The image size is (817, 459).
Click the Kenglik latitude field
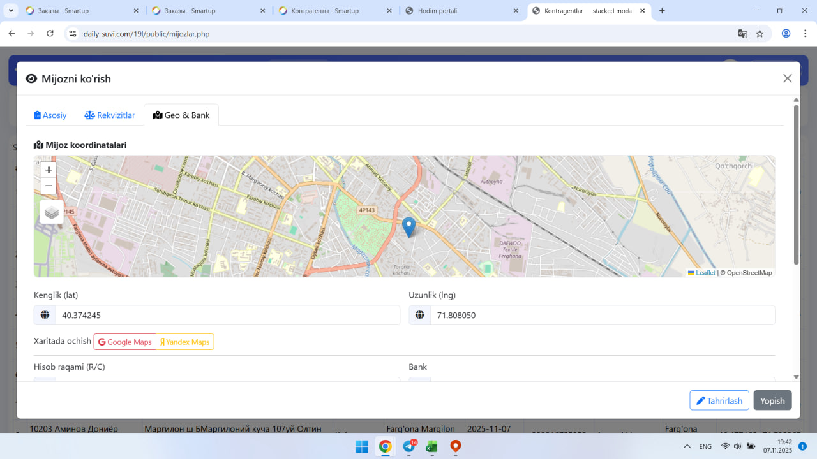(227, 315)
